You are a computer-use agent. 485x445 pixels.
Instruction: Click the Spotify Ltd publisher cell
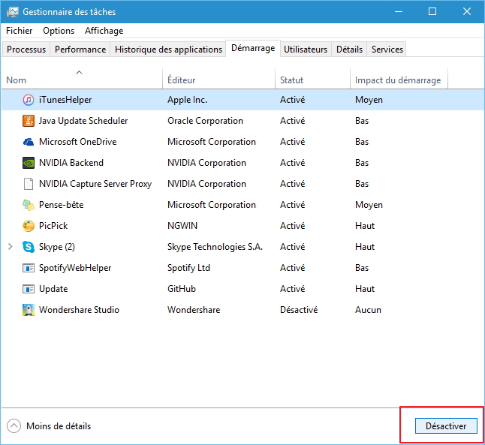188,268
